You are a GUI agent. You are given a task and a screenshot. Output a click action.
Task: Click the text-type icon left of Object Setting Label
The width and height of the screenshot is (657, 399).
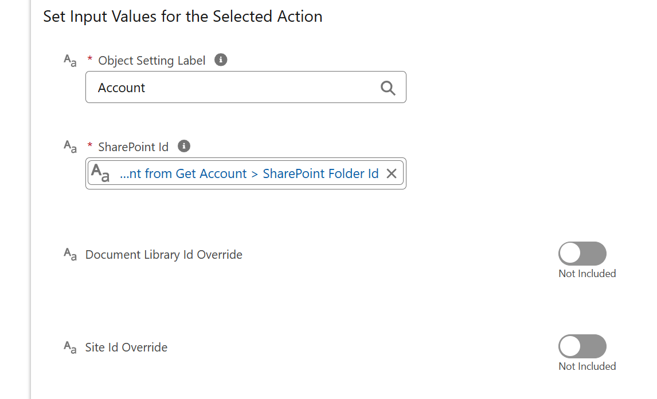tap(70, 61)
